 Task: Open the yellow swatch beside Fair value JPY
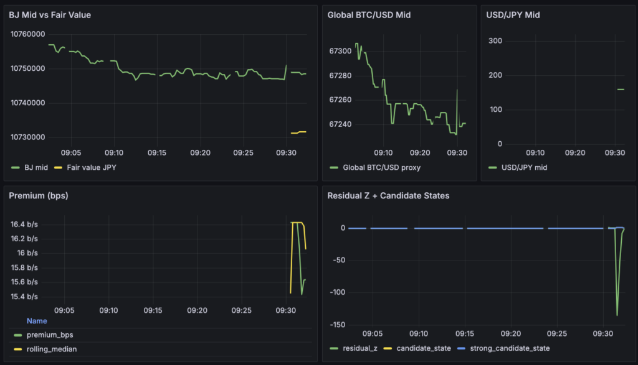tap(59, 168)
